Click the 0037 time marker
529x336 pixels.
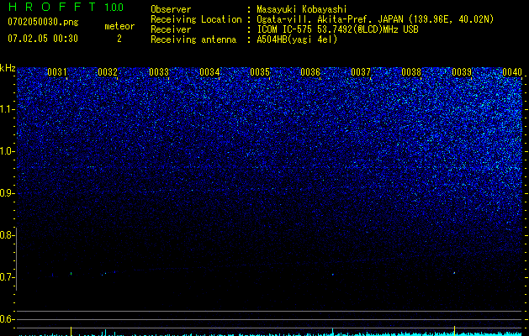361,72
